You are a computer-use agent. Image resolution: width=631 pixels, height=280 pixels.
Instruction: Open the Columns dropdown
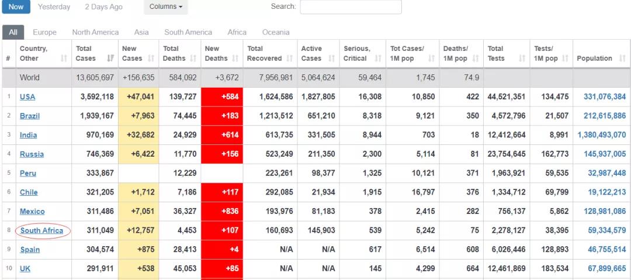[x=165, y=7]
